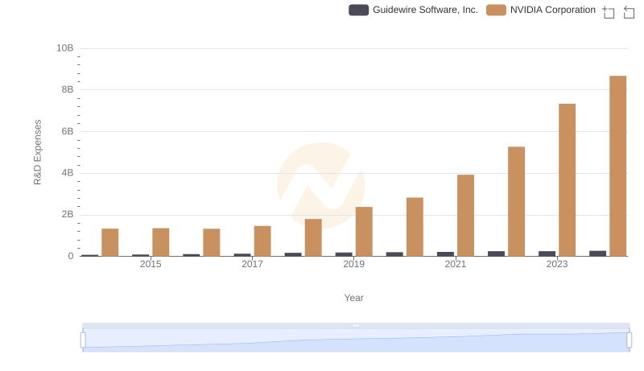The height and width of the screenshot is (371, 644).
Task: Click the NVIDIA bar for 2023
Action: (567, 179)
